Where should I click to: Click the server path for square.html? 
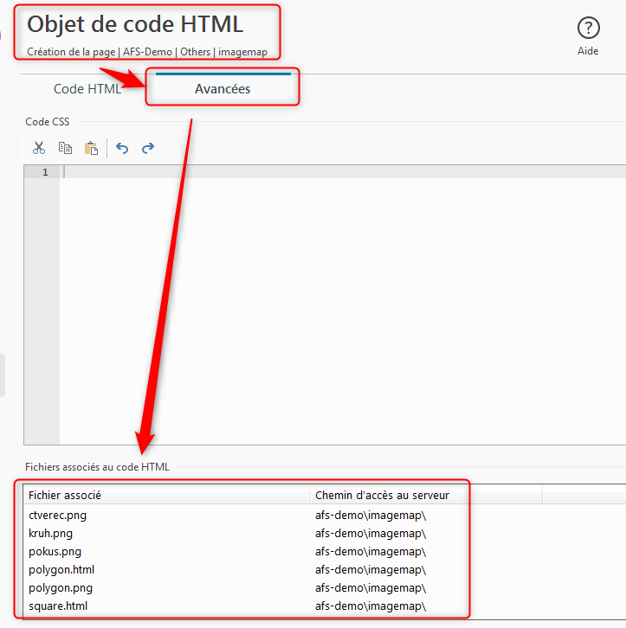(371, 606)
